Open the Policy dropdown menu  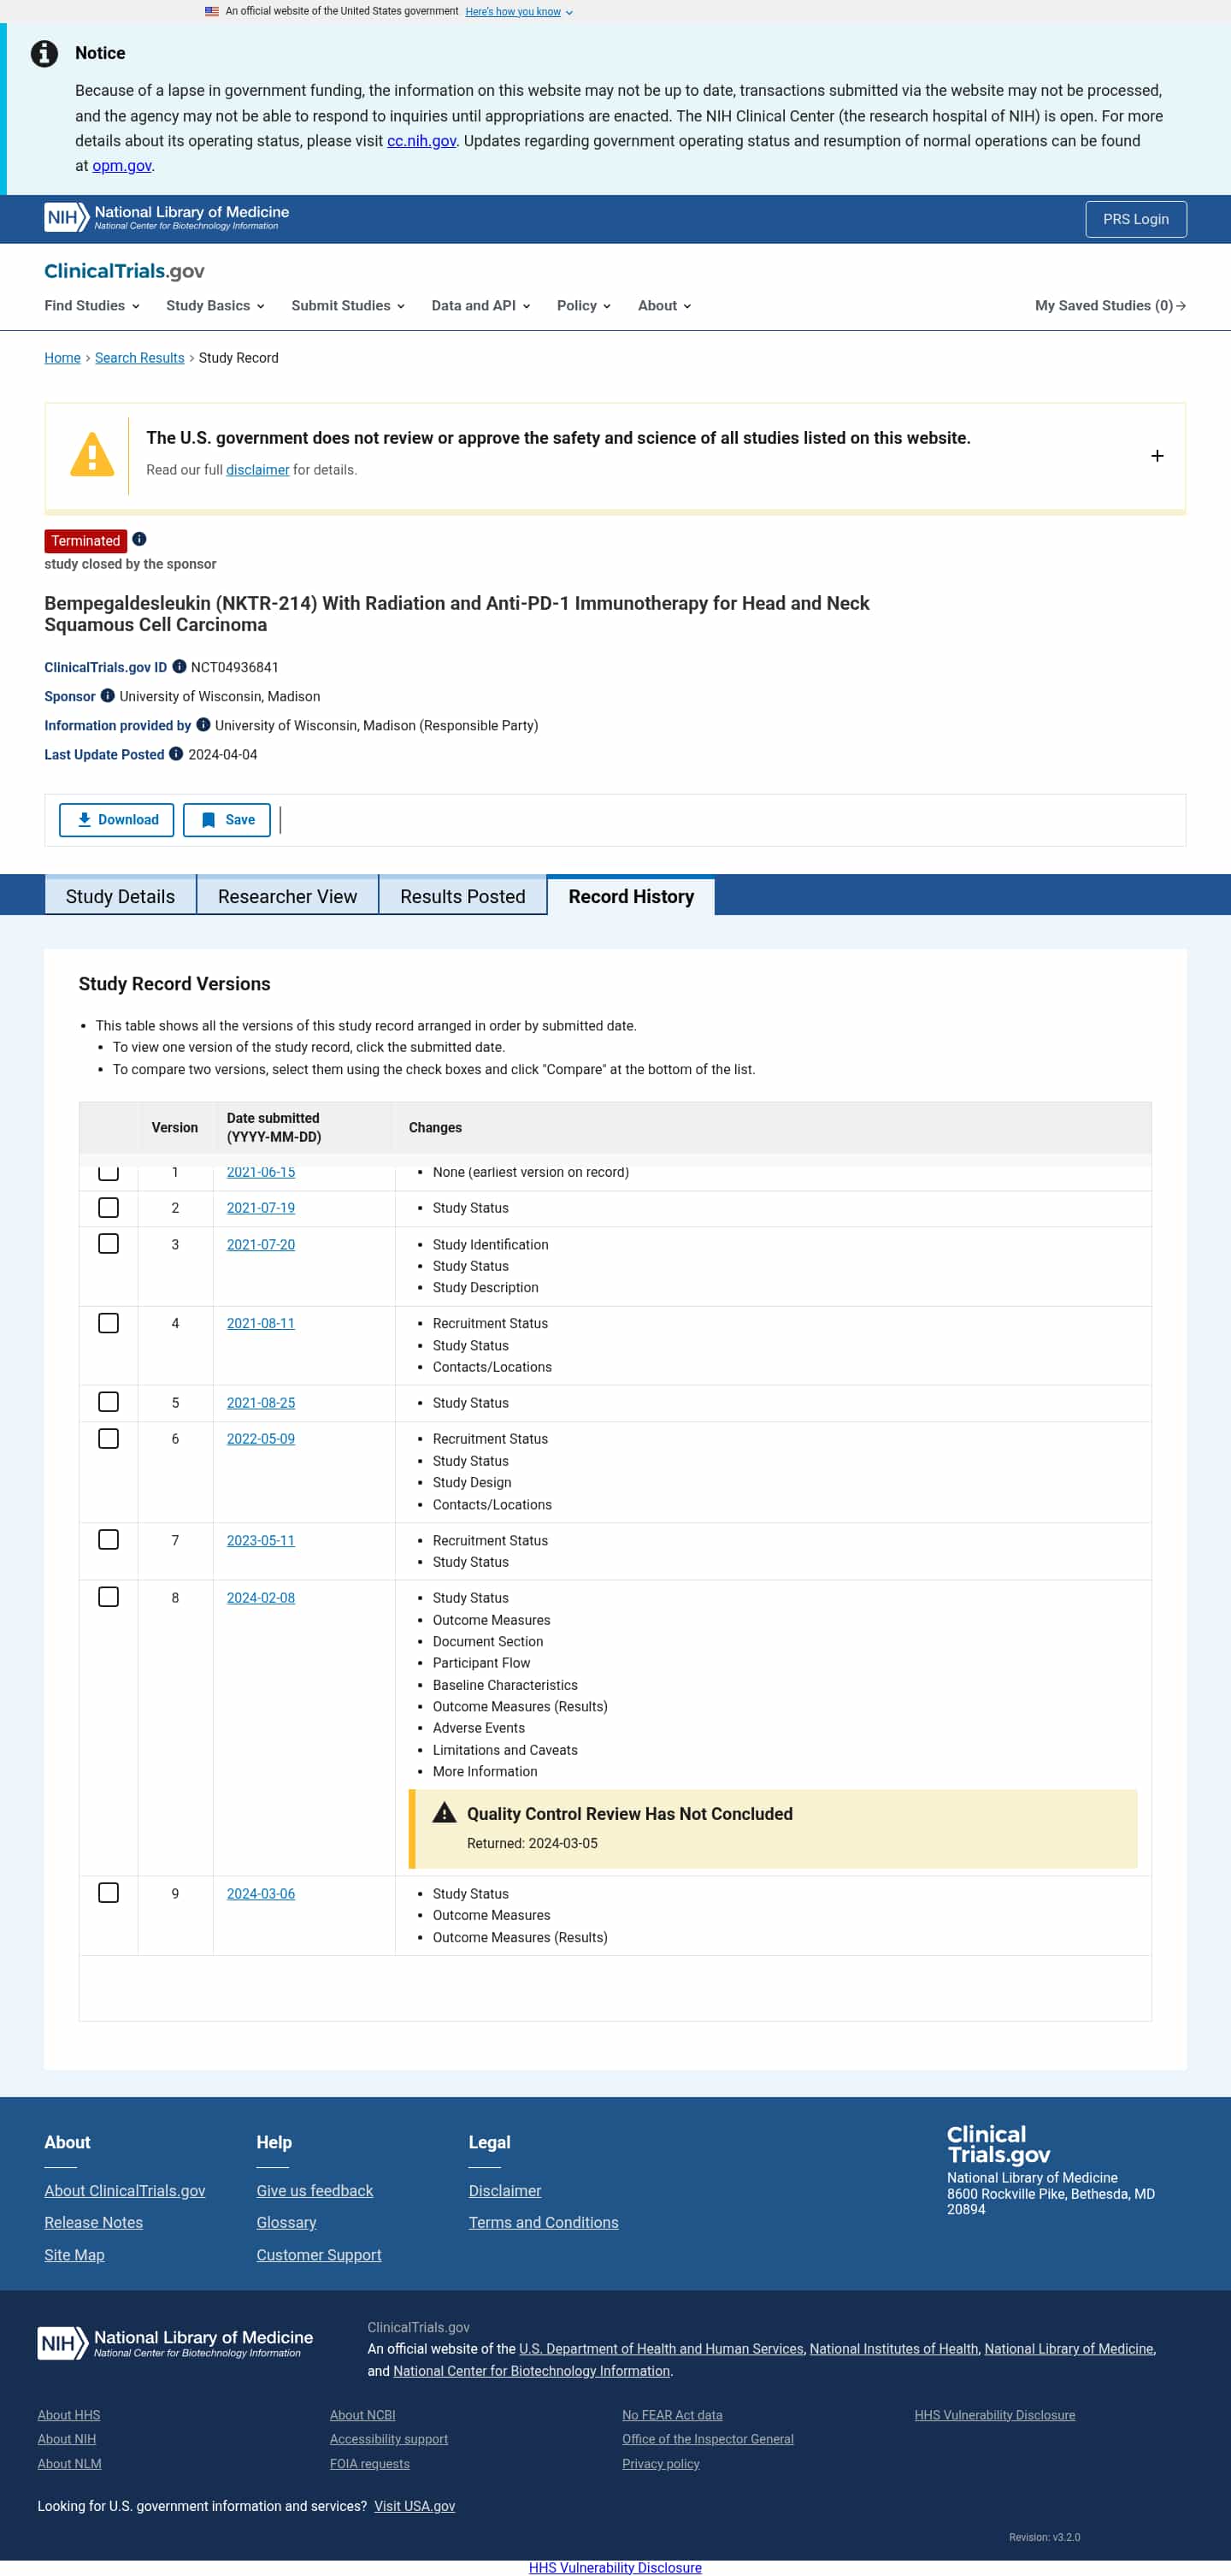click(x=584, y=305)
